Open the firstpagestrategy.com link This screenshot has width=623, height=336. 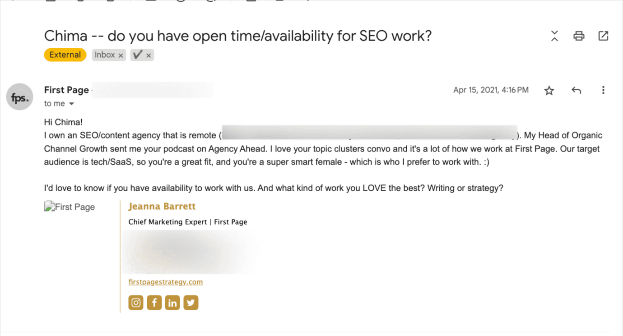(165, 281)
